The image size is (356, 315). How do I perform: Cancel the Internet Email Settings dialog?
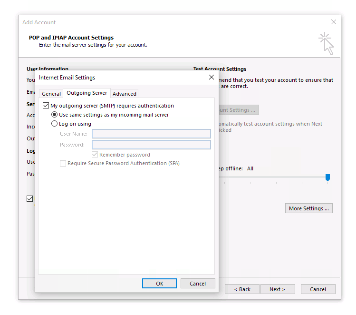pos(198,283)
